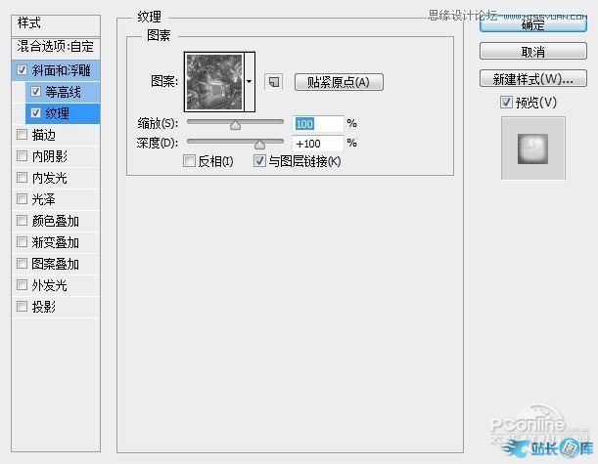Enable the 外发光 checkbox

tap(23, 284)
